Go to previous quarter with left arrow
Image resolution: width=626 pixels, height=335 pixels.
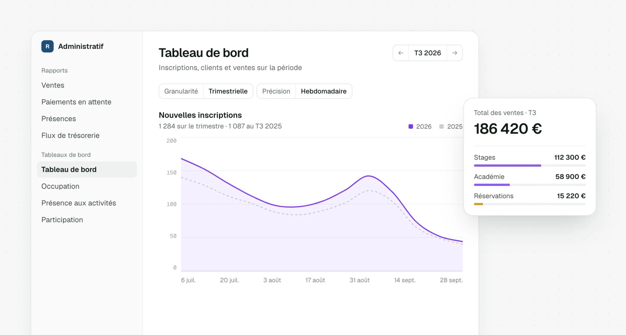[401, 53]
